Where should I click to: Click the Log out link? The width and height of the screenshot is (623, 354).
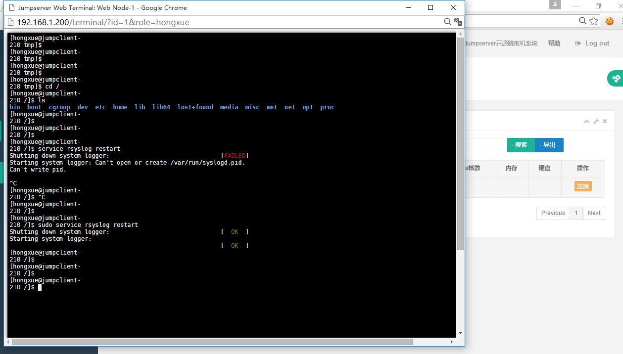(x=592, y=43)
